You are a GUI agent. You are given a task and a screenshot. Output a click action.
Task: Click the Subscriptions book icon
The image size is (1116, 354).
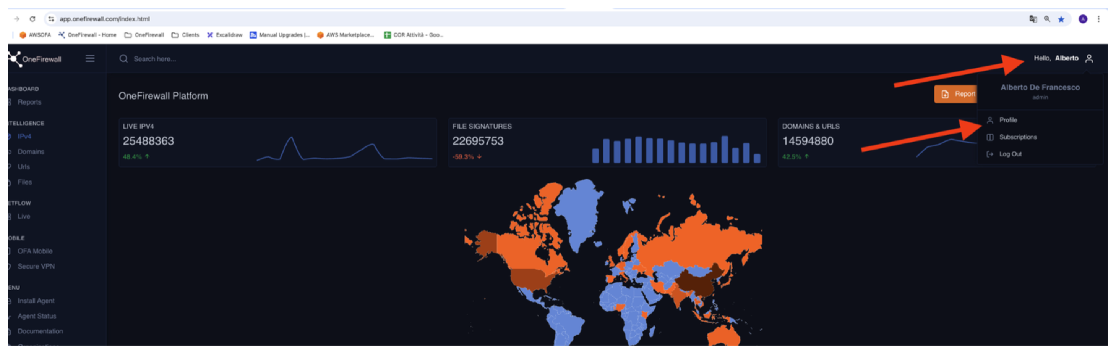tap(990, 137)
